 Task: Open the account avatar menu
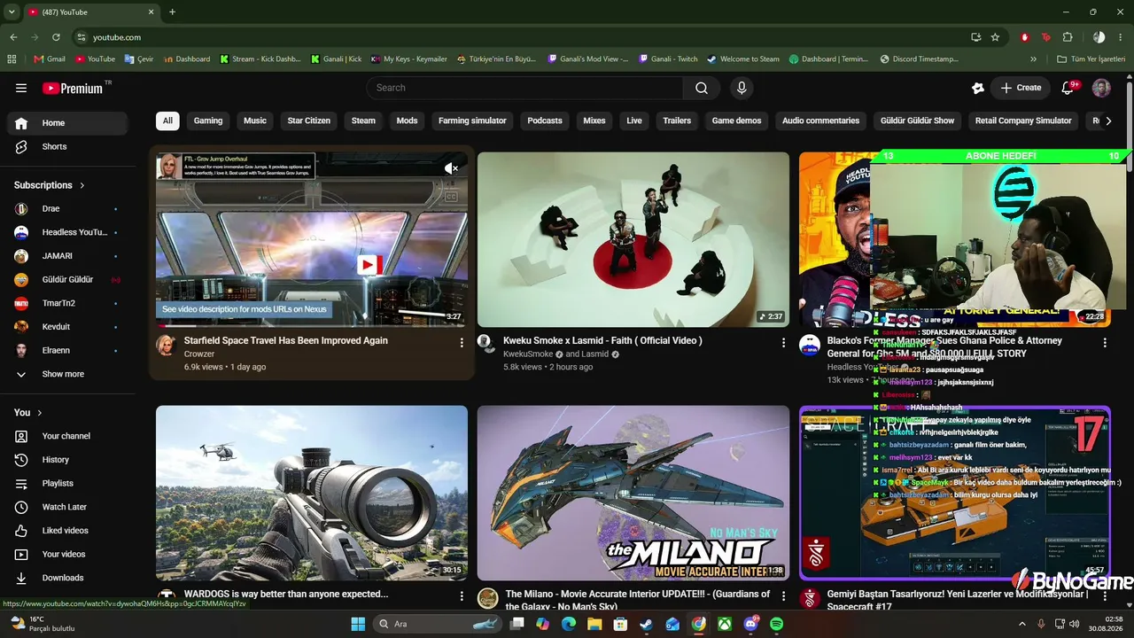click(1101, 88)
